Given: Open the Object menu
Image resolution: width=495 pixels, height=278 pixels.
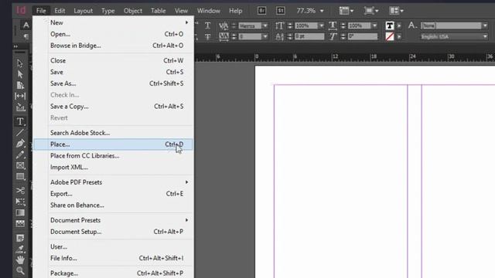Looking at the screenshot, I should (x=133, y=11).
